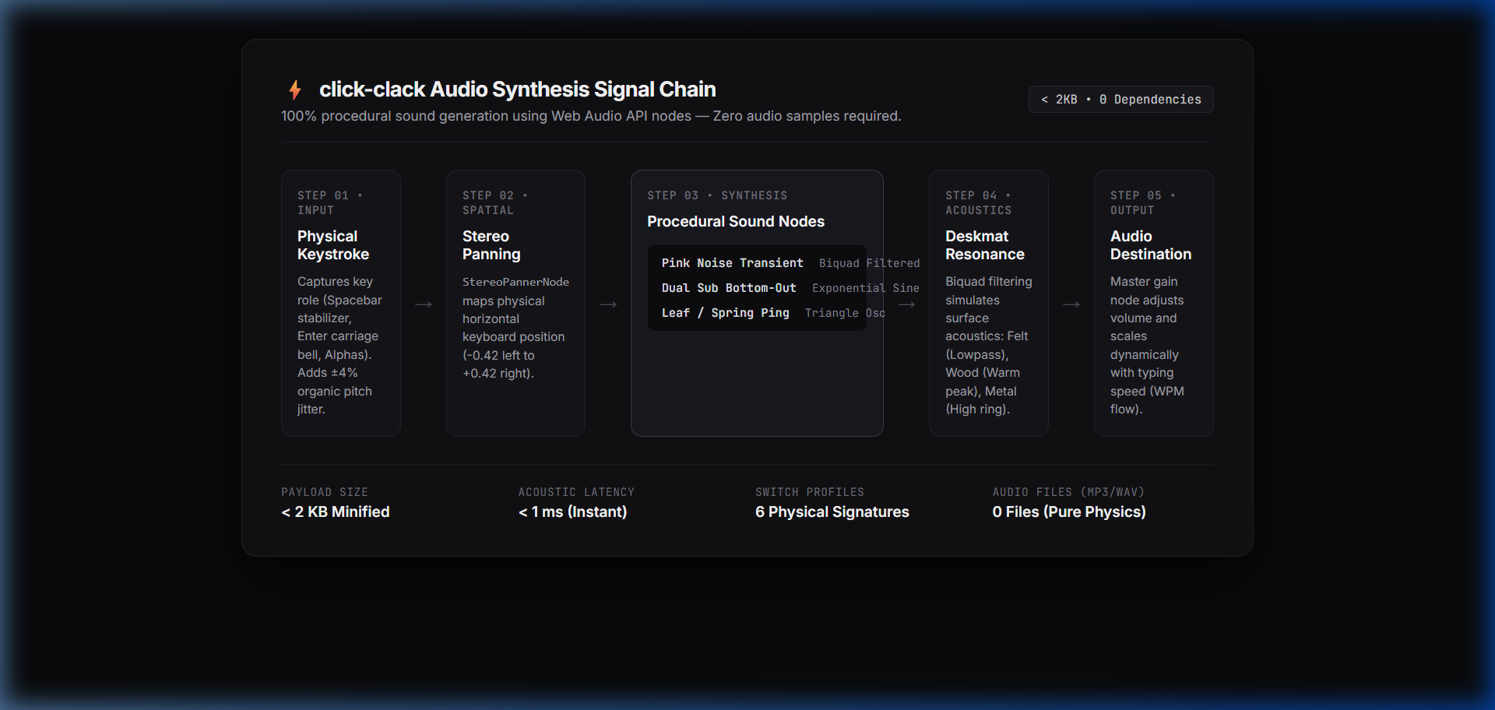The height and width of the screenshot is (710, 1495).
Task: Click the orange lightning bolt icon
Action: pyautogui.click(x=295, y=90)
